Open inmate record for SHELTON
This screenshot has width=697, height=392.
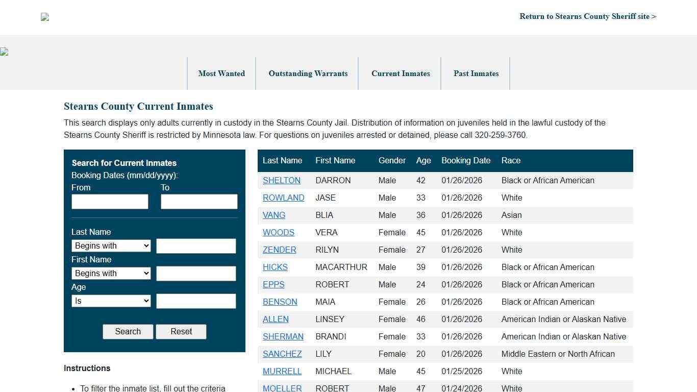tap(282, 180)
